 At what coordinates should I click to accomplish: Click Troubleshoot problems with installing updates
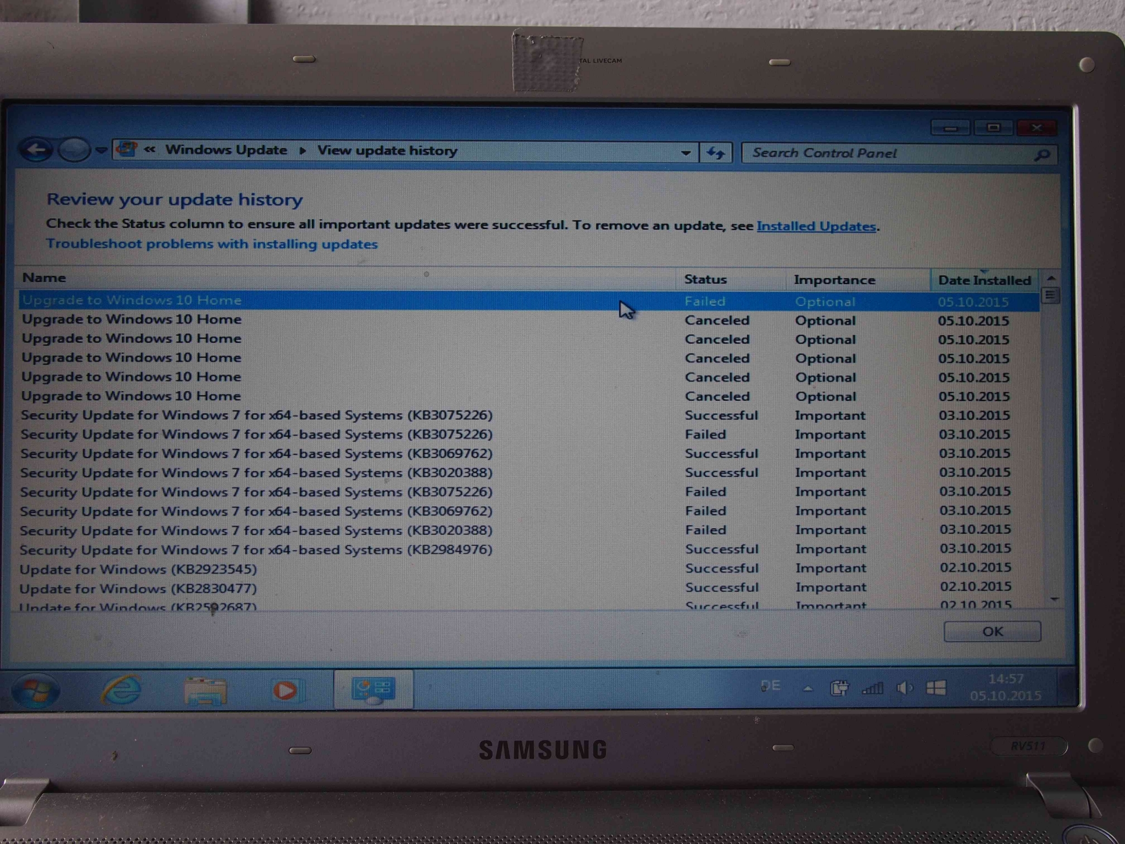point(212,244)
